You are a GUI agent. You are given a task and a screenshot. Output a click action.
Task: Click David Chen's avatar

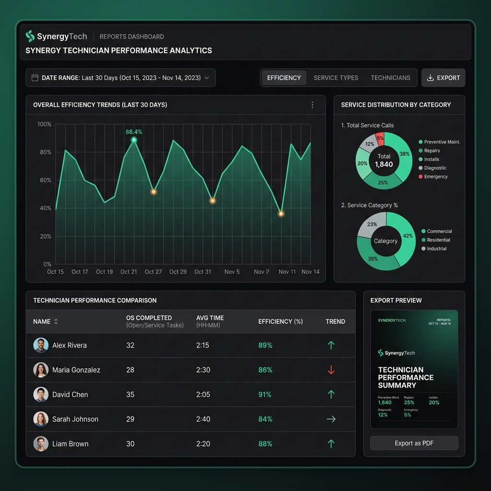[x=41, y=395]
